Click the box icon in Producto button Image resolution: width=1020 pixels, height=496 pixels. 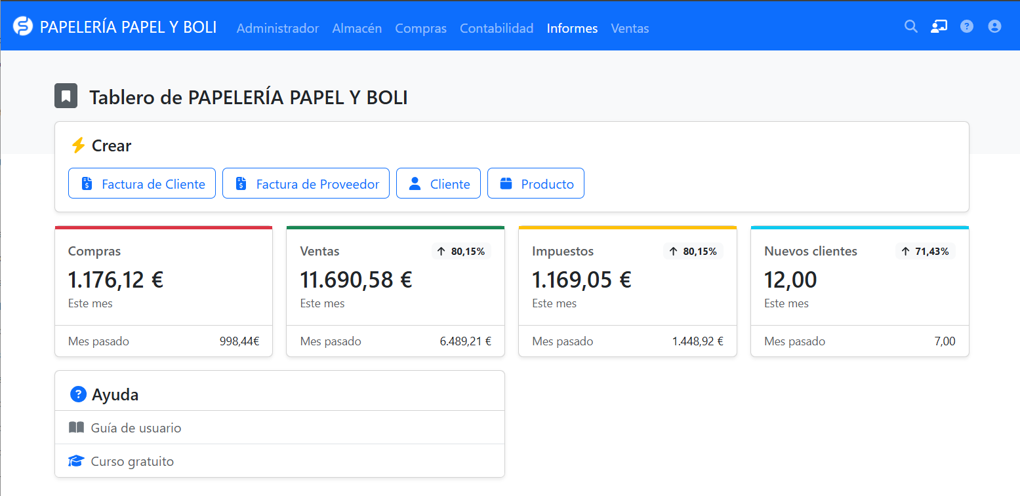coord(506,183)
